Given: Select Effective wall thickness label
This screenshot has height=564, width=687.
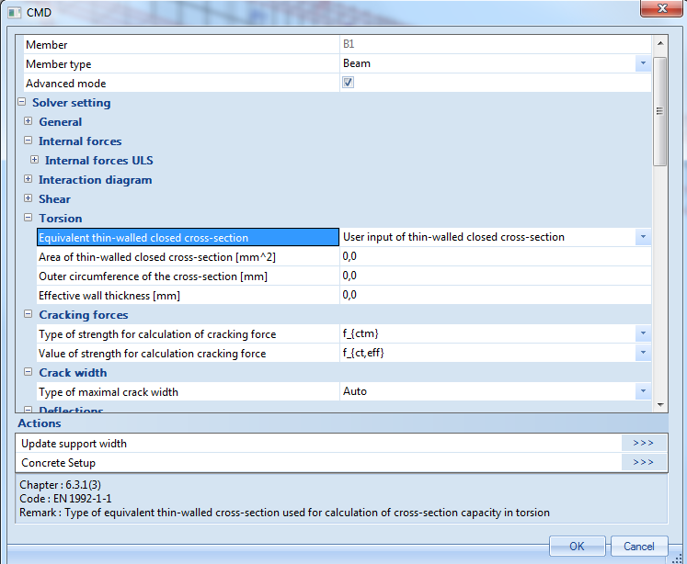Looking at the screenshot, I should [x=109, y=296].
